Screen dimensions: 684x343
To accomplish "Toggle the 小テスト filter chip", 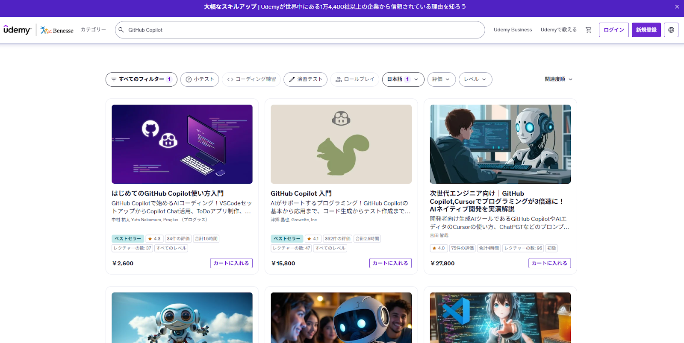I will point(200,79).
